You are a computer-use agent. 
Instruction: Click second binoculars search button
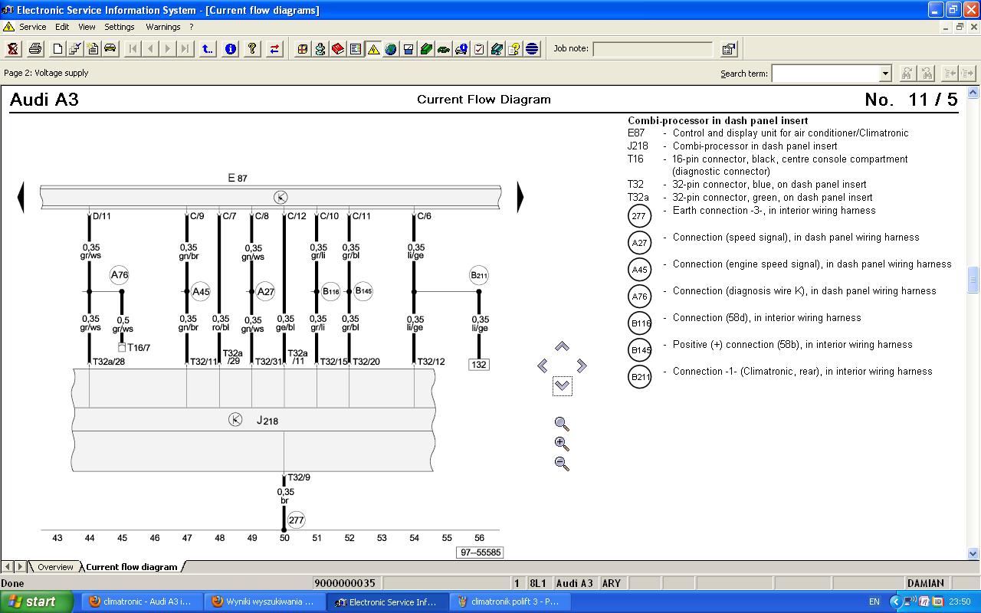pos(927,73)
